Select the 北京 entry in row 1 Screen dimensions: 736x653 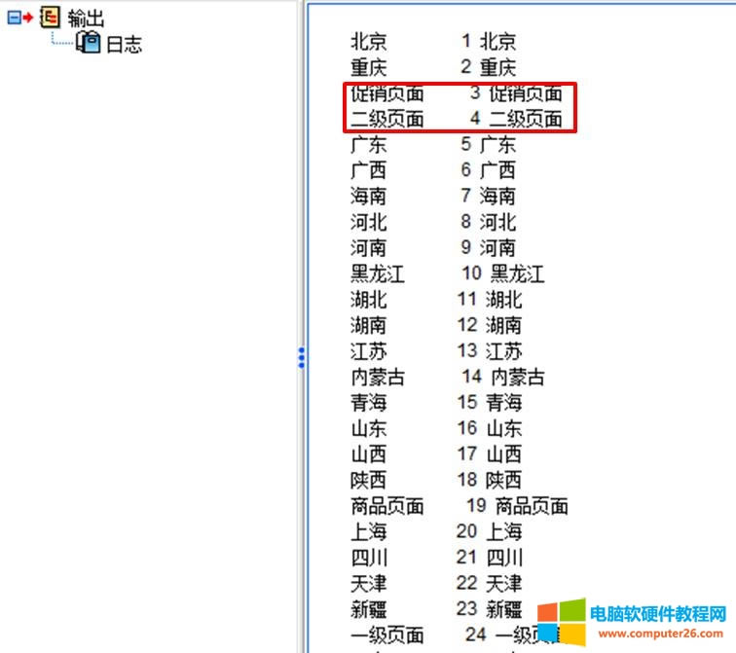click(369, 42)
